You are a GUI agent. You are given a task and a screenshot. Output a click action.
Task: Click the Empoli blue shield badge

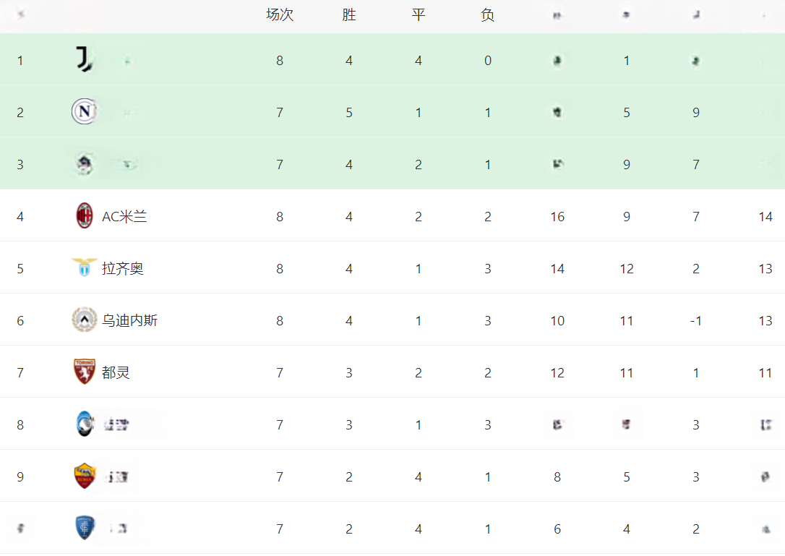pyautogui.click(x=84, y=528)
